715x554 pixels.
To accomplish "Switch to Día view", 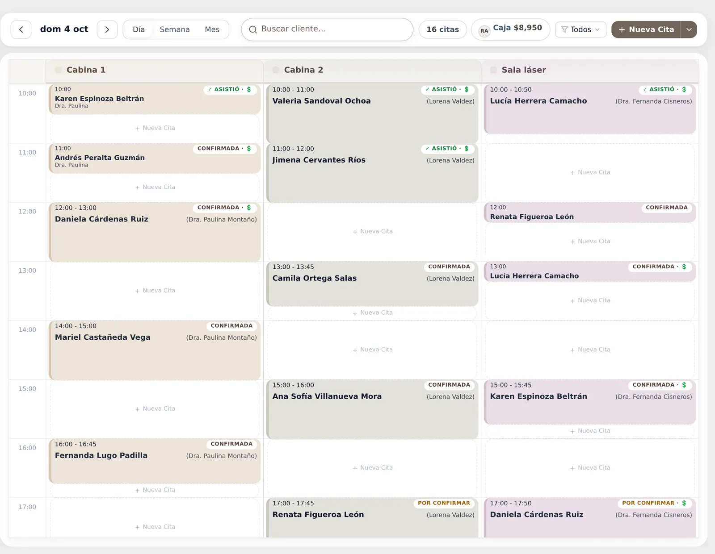I will tap(139, 29).
